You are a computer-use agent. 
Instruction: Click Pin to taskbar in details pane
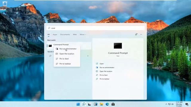[104, 79]
